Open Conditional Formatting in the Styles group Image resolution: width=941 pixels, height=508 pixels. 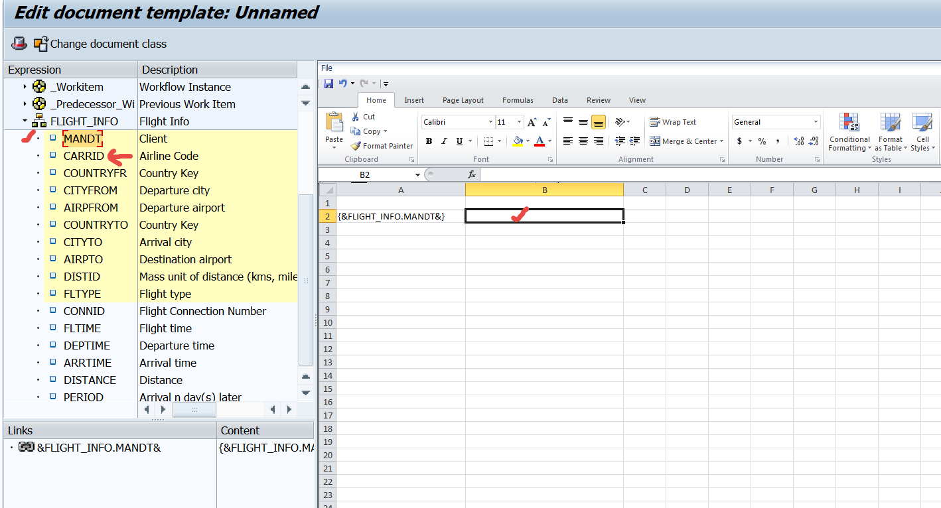click(x=849, y=131)
